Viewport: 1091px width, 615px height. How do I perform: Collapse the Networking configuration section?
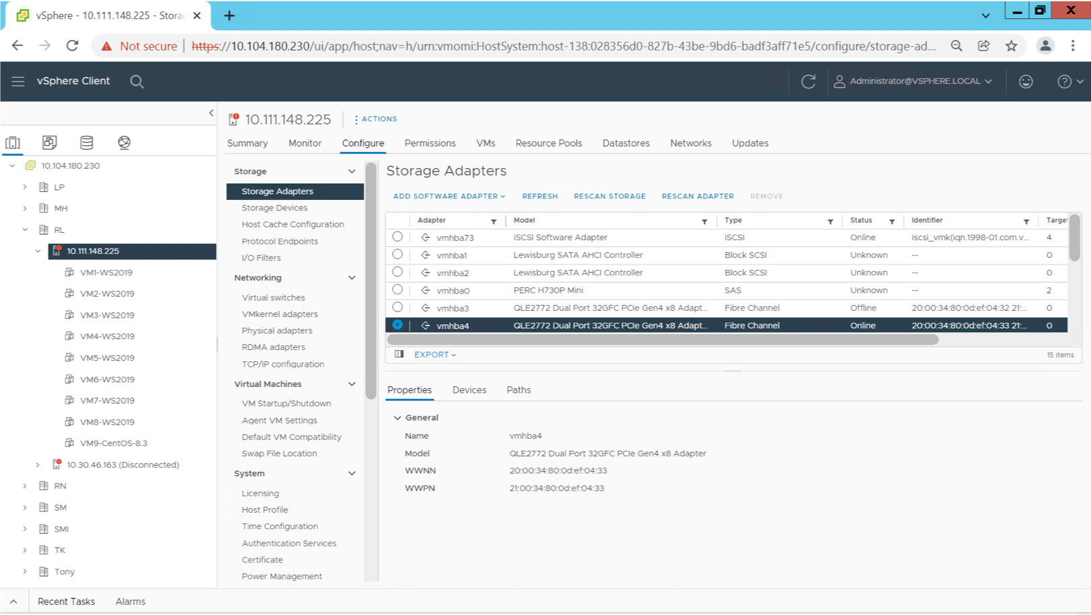click(352, 278)
